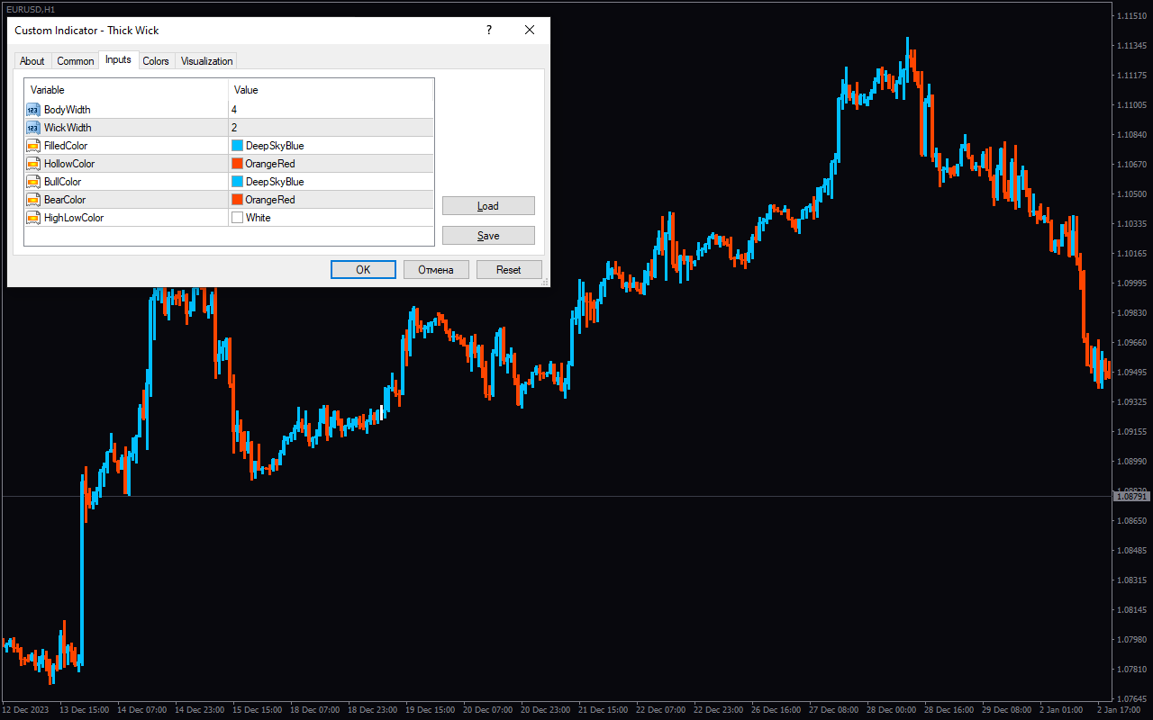
Task: Click the FilledColor row icon
Action: 33,146
